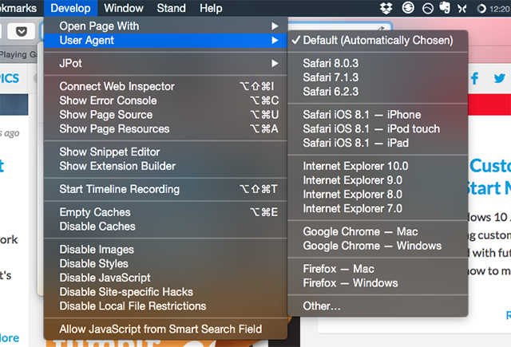The height and width of the screenshot is (347, 511).
Task: Click the Develop menu in the menu bar
Action: [71, 8]
